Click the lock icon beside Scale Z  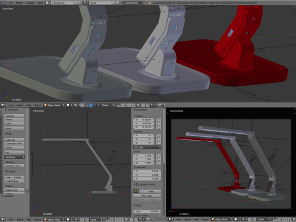158,163
